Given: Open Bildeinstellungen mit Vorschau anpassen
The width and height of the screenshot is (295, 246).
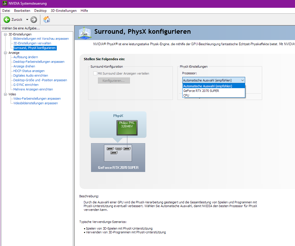Looking at the screenshot, I should click(x=41, y=39).
